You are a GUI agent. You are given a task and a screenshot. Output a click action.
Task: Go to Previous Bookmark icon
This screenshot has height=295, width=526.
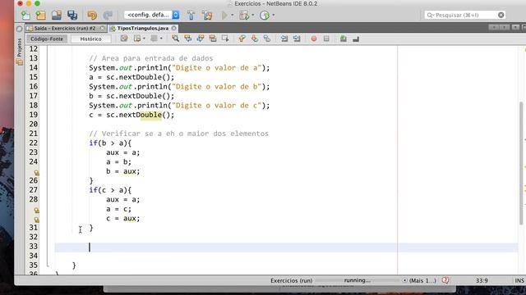[242, 39]
